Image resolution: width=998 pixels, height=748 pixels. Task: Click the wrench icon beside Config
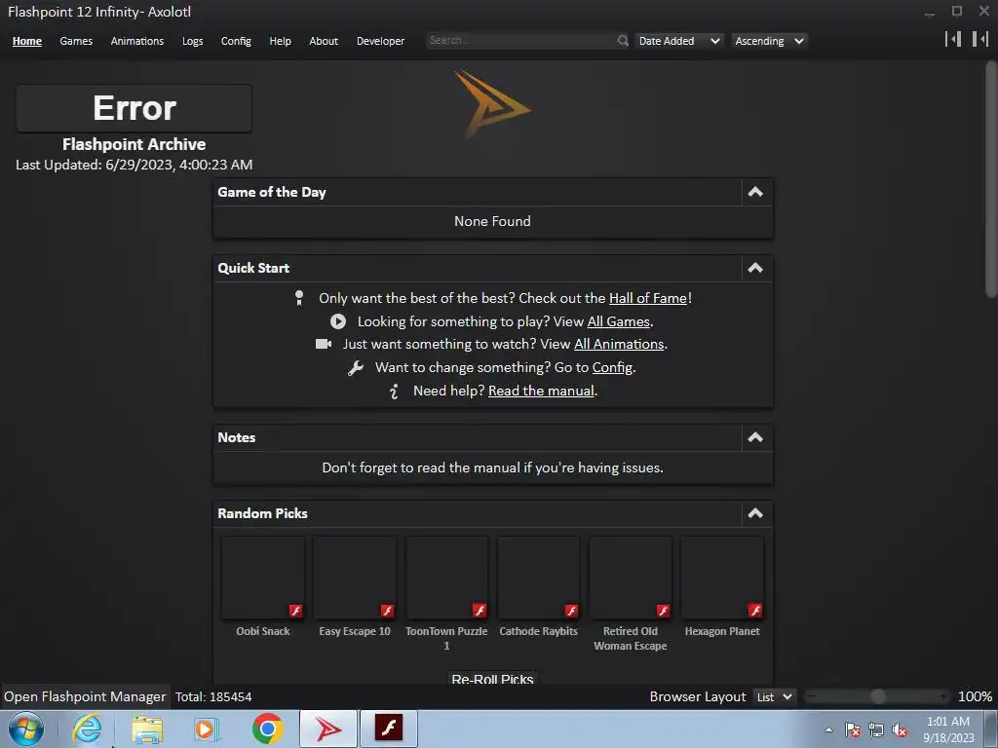(x=355, y=367)
